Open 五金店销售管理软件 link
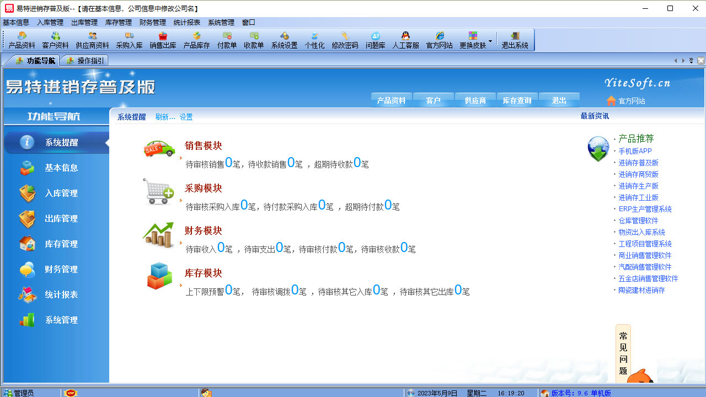The width and height of the screenshot is (706, 397). [x=648, y=278]
